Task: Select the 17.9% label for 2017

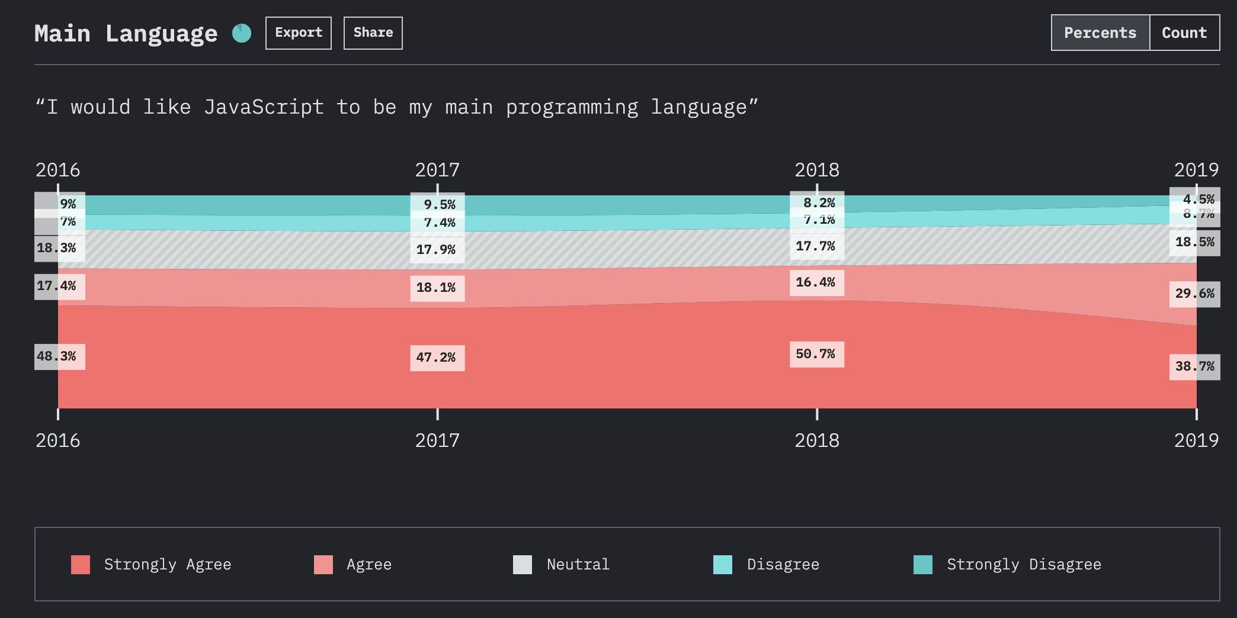Action: pos(437,250)
